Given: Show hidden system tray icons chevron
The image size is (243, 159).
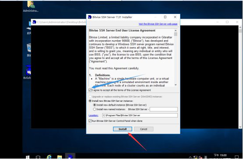Looking at the screenshot, I should 190,157.
